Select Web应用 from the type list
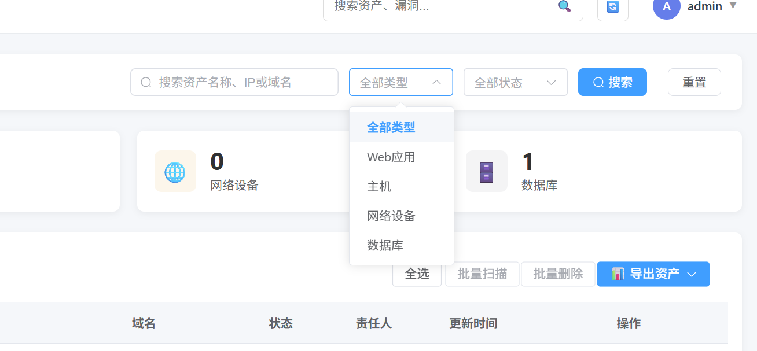The width and height of the screenshot is (757, 351). tap(391, 157)
